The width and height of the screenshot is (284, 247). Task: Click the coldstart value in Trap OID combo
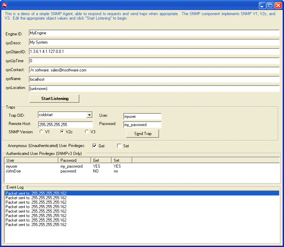(x=46, y=115)
